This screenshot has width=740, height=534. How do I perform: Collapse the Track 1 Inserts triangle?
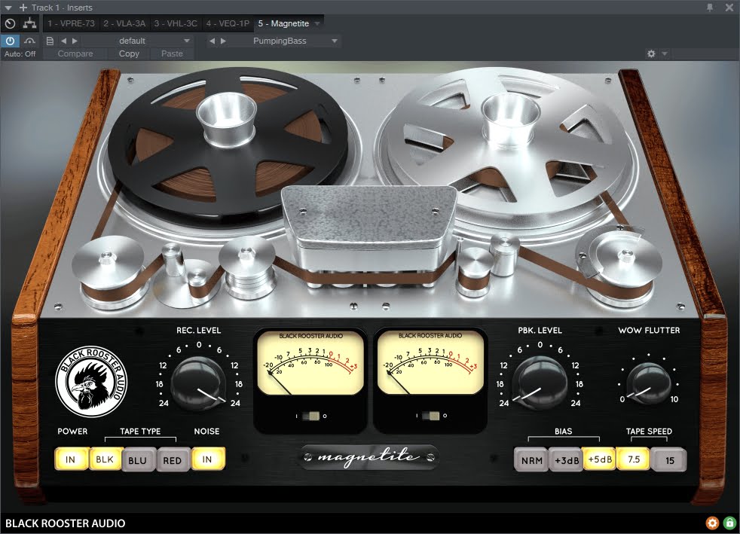[x=8, y=8]
